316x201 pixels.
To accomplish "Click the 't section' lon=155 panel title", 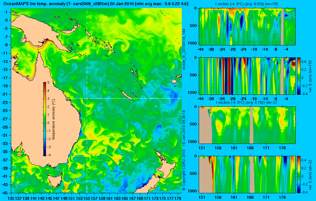I will coord(247,4).
